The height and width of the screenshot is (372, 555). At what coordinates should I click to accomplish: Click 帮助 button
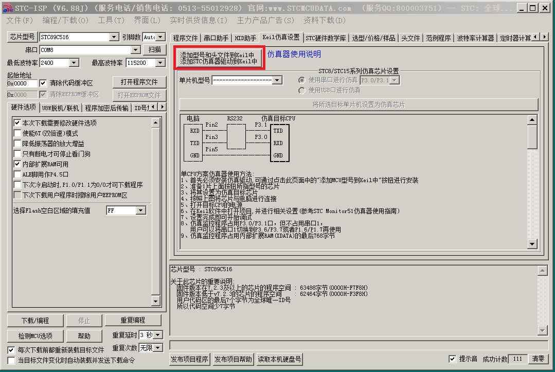click(x=84, y=336)
